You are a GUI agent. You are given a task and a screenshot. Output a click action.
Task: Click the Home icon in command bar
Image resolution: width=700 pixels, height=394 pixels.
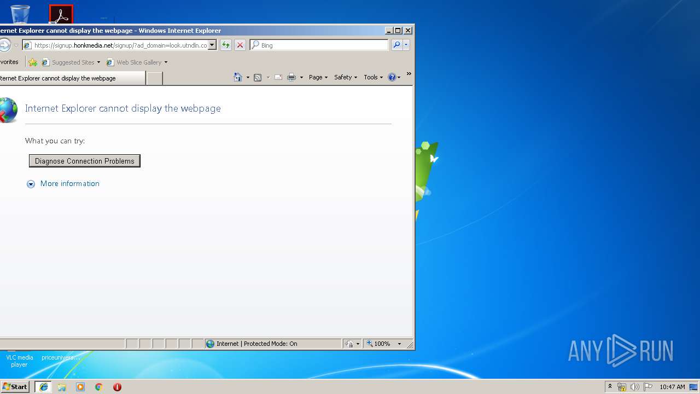click(238, 77)
